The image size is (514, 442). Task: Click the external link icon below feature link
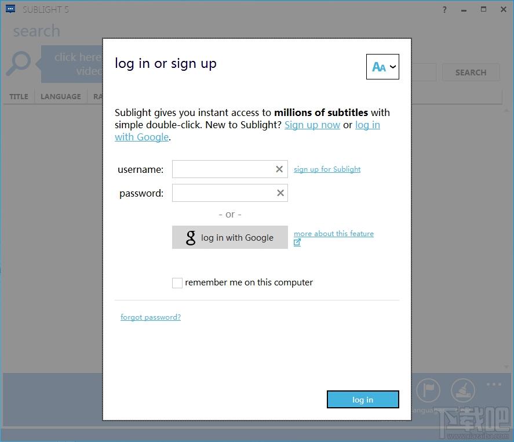[297, 242]
